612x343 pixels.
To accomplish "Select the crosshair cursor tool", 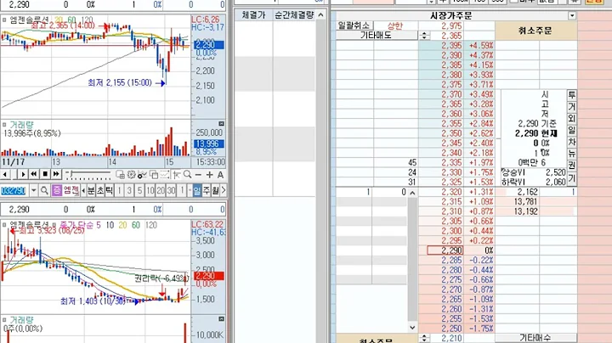I will (177, 175).
